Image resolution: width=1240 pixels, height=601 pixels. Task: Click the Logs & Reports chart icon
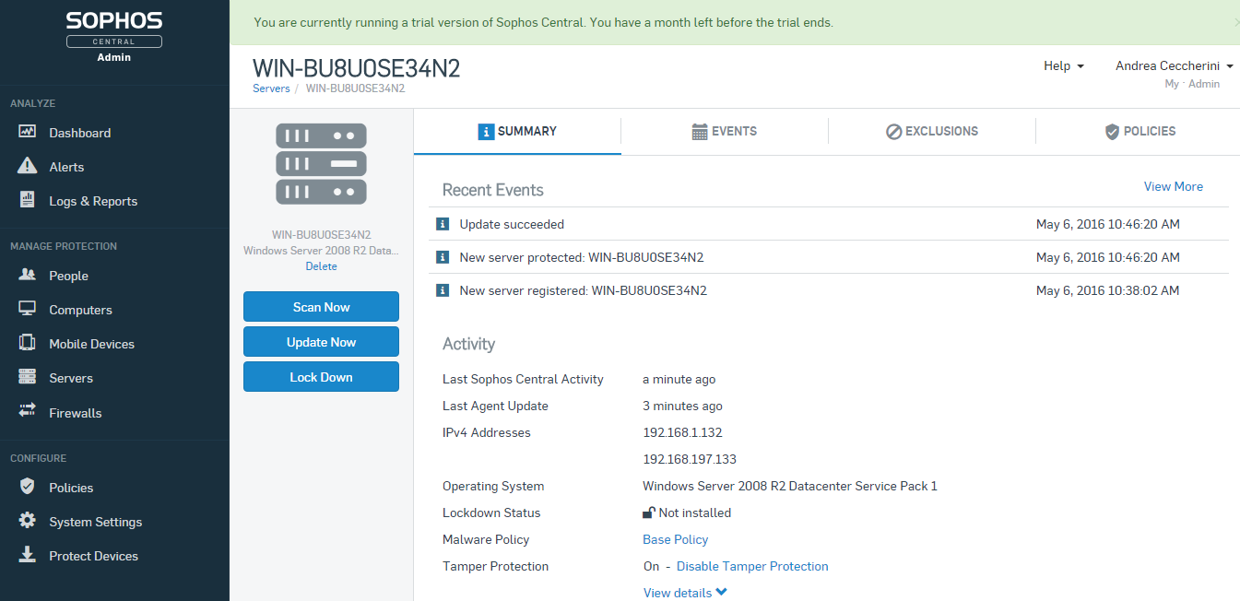[x=28, y=200]
